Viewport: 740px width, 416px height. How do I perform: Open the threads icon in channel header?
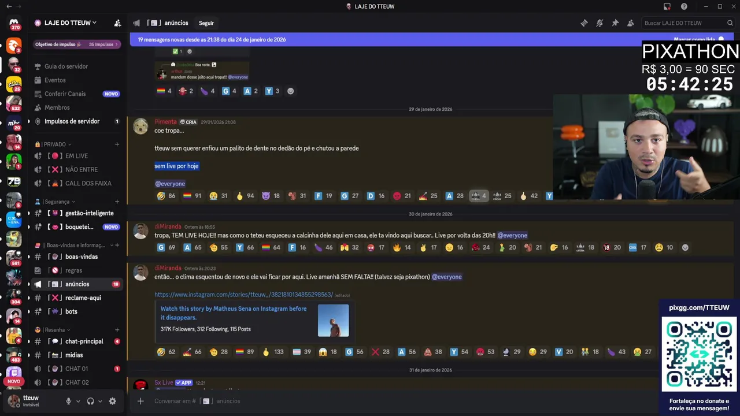584,23
